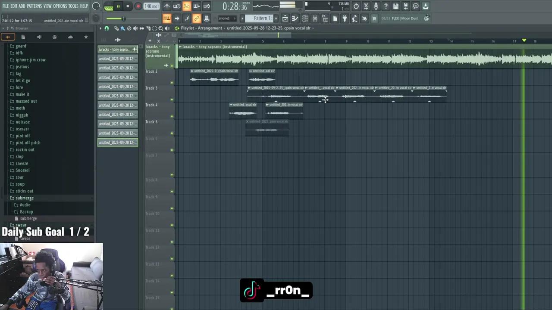Mute Track 2 using its green dot
This screenshot has height=310, width=552.
(172, 83)
